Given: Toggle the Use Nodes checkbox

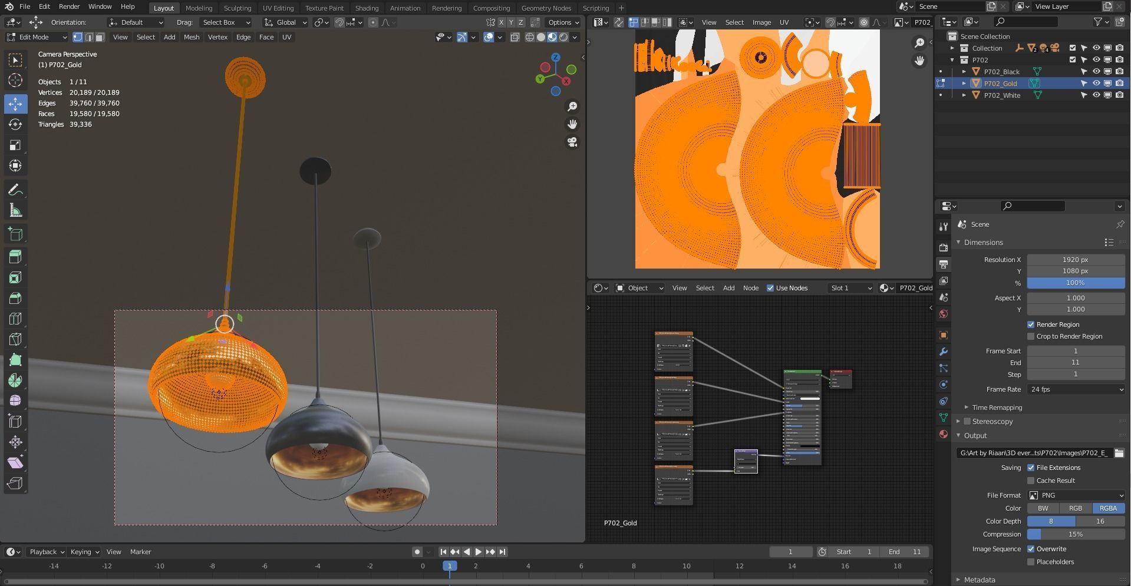Looking at the screenshot, I should [x=770, y=288].
